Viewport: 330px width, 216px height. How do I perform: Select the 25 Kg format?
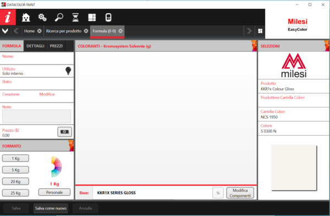(15, 193)
